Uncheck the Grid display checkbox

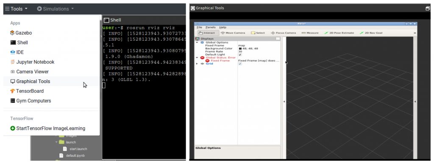point(240,64)
